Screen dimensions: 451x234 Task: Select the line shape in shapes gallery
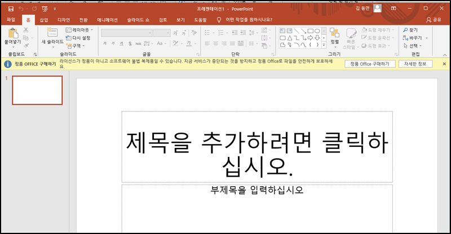coord(297,31)
